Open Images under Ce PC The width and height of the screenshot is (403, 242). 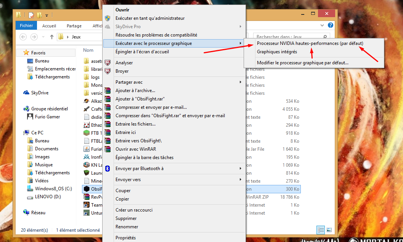(42, 156)
